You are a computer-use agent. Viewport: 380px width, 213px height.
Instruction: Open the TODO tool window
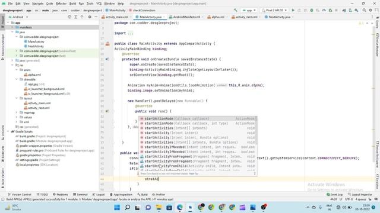click(42, 195)
